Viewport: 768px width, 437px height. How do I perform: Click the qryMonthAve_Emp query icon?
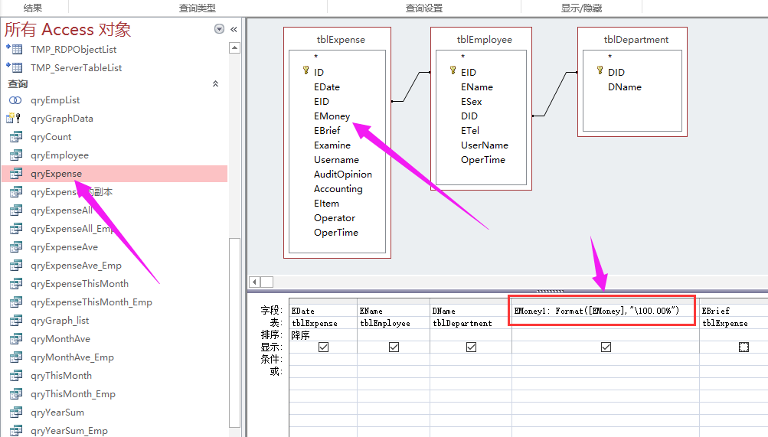pyautogui.click(x=16, y=357)
